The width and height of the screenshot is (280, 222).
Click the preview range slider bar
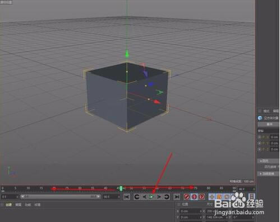(61, 197)
